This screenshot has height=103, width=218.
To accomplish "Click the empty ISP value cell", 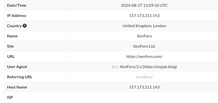I will point(144,97).
